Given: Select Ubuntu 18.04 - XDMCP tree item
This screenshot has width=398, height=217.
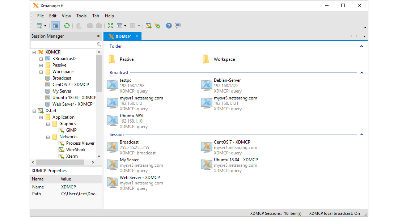Looking at the screenshot, I should (74, 97).
